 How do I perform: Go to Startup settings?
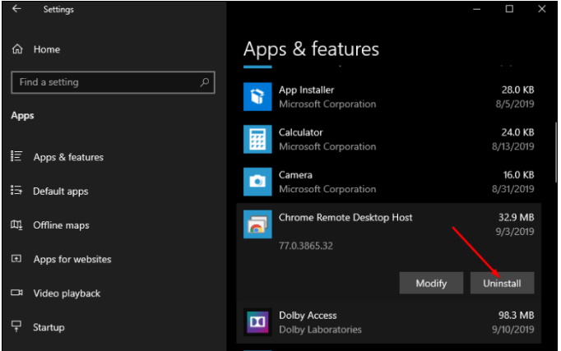click(x=49, y=327)
